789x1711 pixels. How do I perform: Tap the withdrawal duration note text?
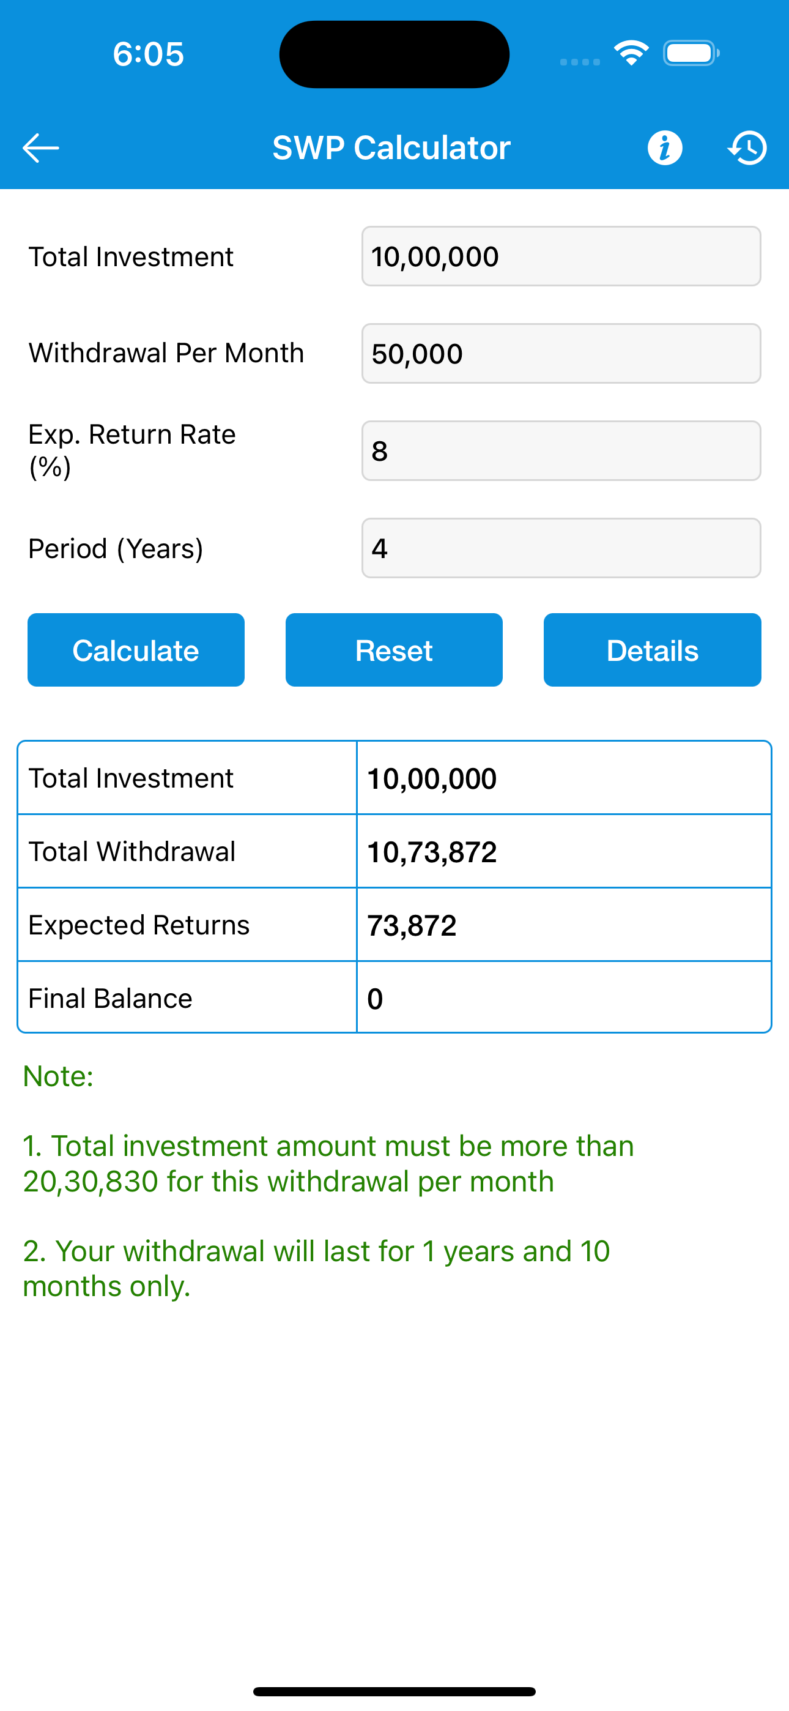pyautogui.click(x=317, y=1269)
